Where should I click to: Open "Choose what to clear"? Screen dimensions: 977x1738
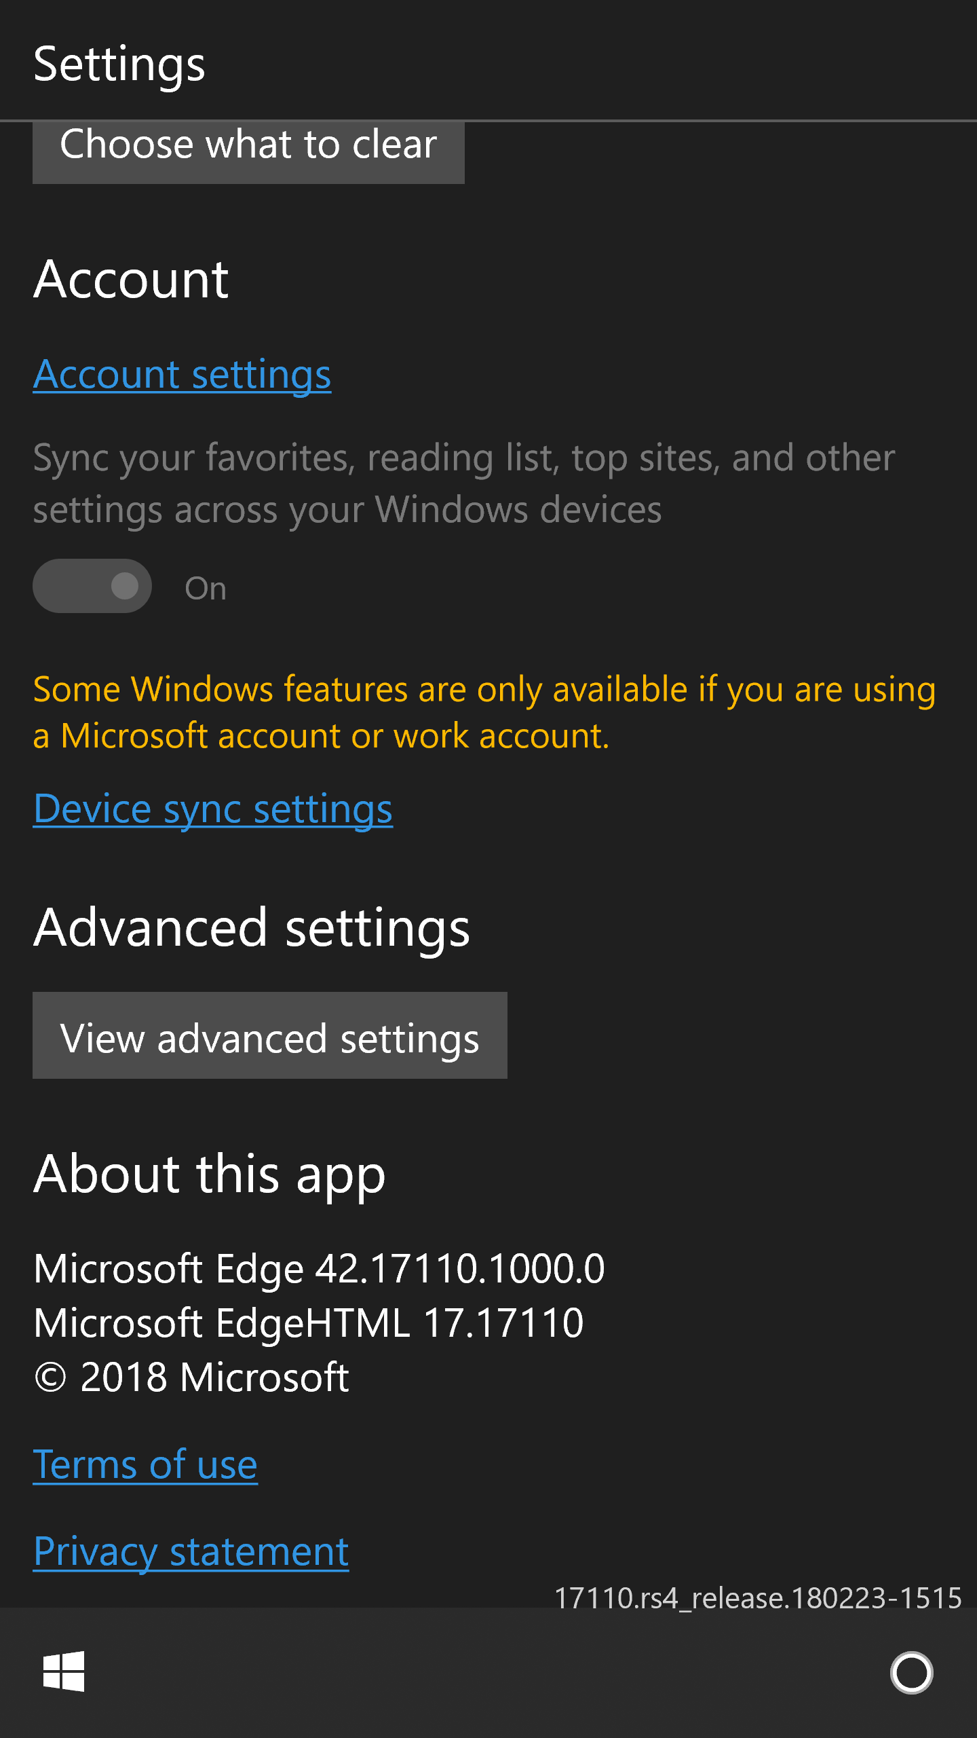248,148
